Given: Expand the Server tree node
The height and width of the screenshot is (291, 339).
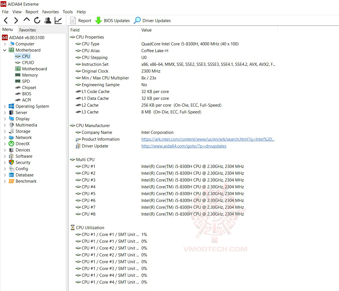Looking at the screenshot, I should [x=5, y=113].
